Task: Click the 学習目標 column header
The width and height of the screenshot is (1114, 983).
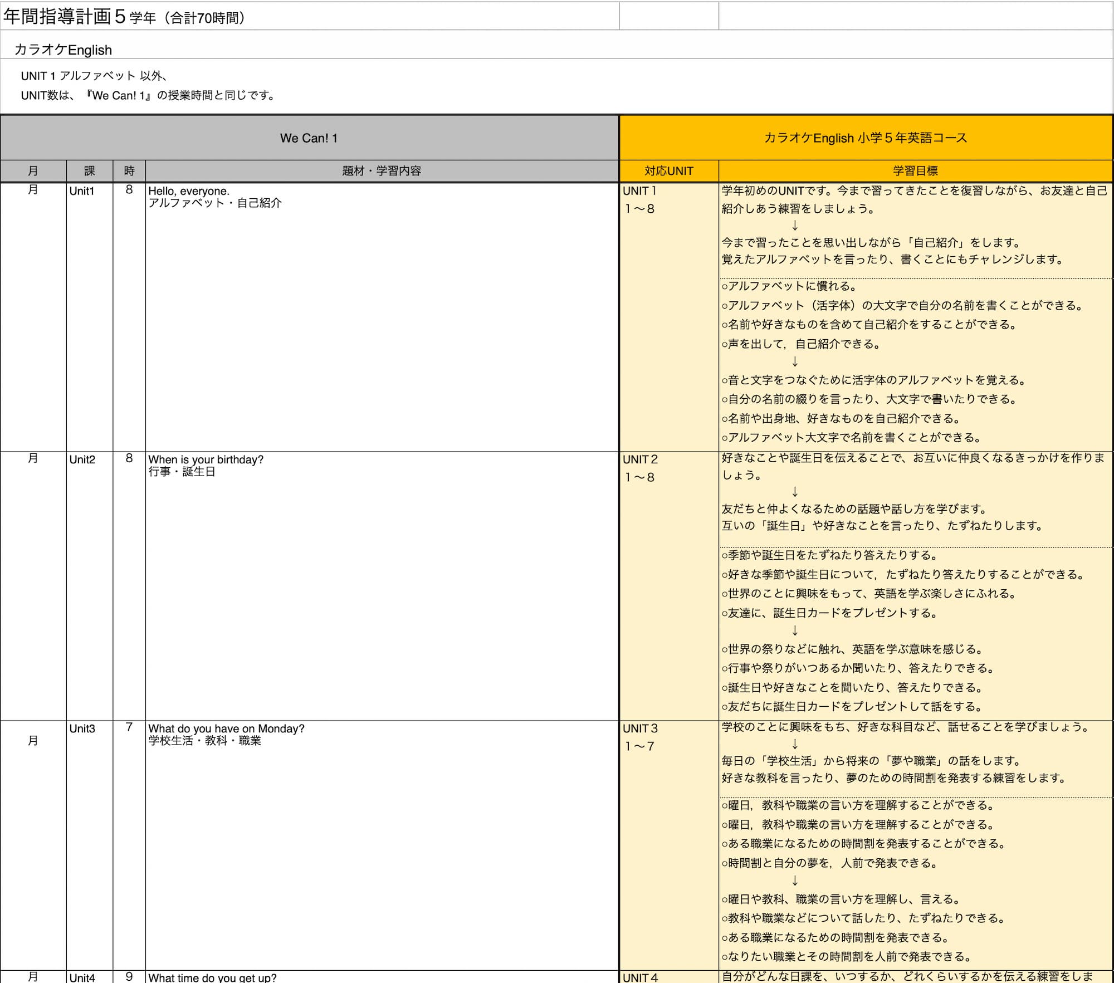Action: click(x=916, y=171)
